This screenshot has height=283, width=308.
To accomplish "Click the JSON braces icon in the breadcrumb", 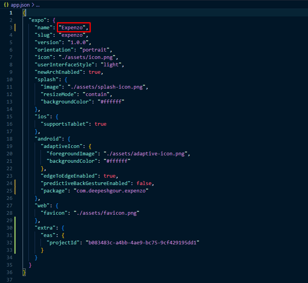I will coord(6,5).
